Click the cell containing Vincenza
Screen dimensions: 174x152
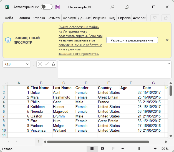(x=41, y=130)
